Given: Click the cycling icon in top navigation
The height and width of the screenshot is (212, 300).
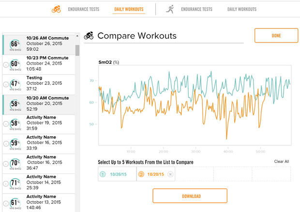Looking at the screenshot, I should tap(56, 9).
